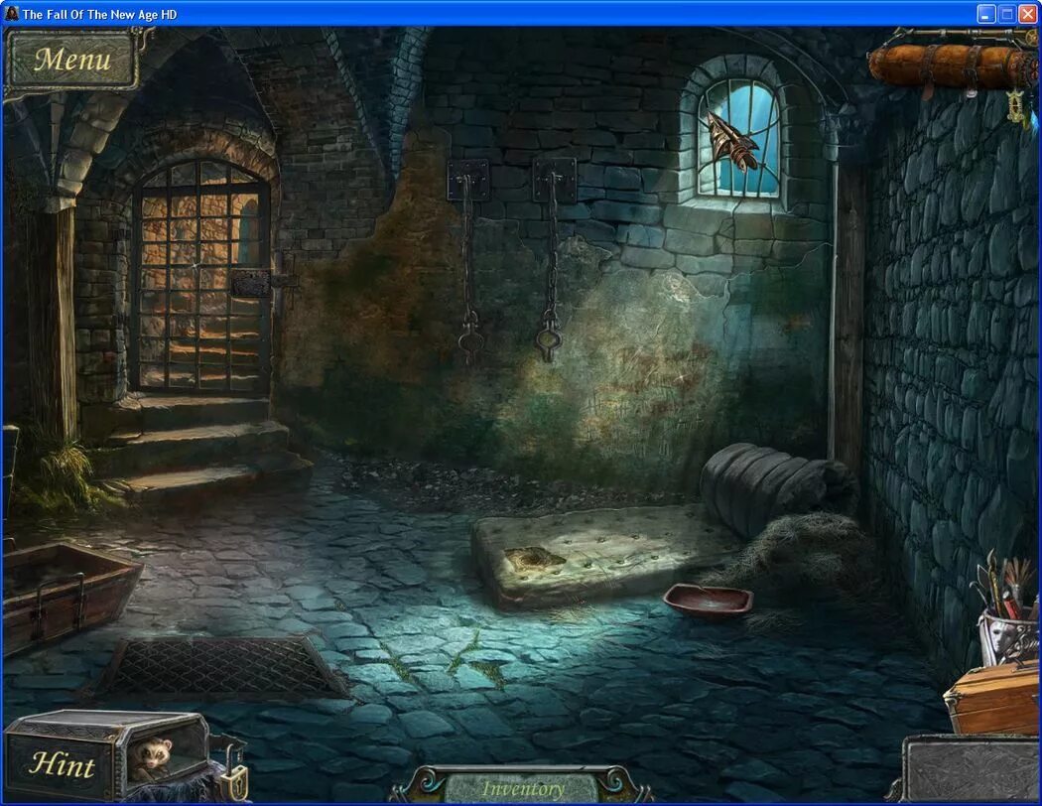Click the red bowl on the floor

pos(709,600)
